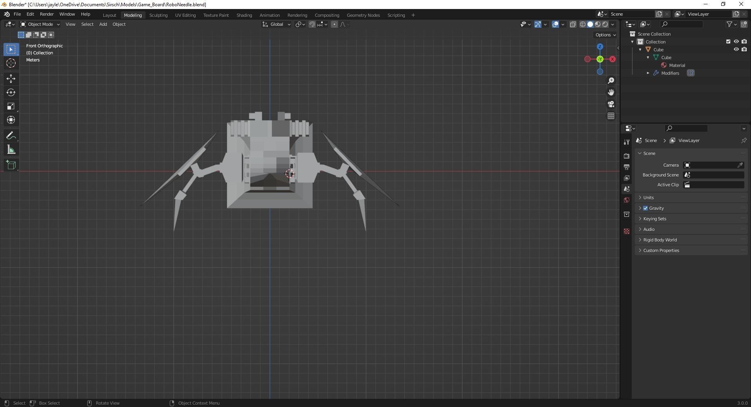
Task: Switch to the Geometry Nodes workspace tab
Action: (363, 15)
